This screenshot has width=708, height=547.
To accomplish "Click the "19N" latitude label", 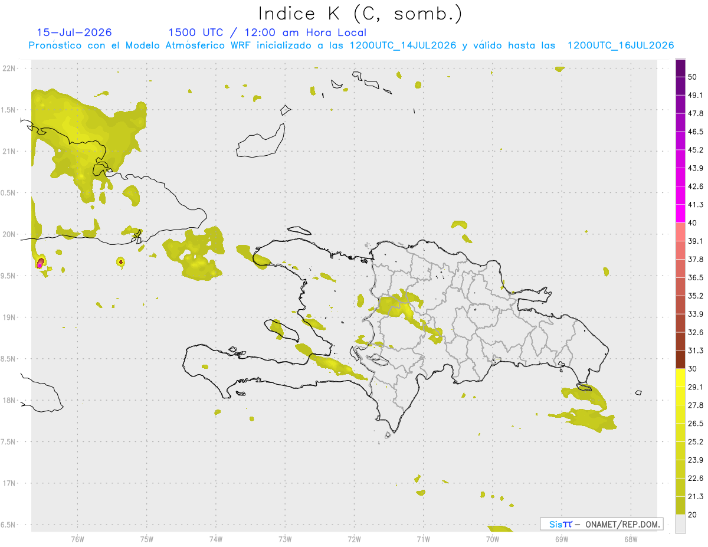I will [9, 317].
